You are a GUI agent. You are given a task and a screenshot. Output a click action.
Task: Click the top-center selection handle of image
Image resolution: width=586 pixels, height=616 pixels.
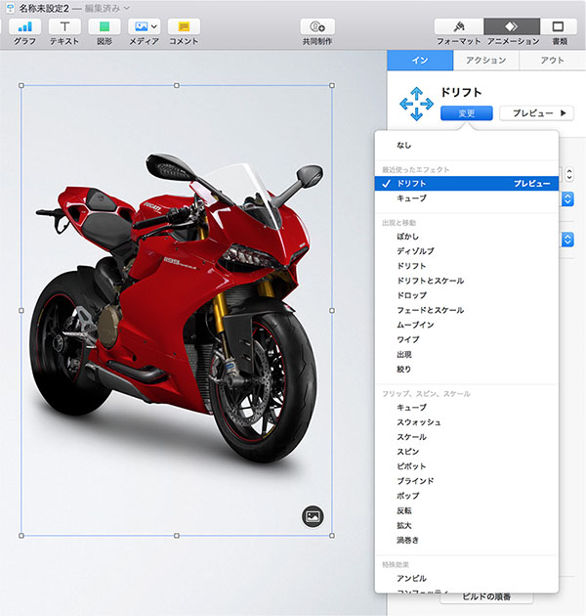pyautogui.click(x=177, y=85)
